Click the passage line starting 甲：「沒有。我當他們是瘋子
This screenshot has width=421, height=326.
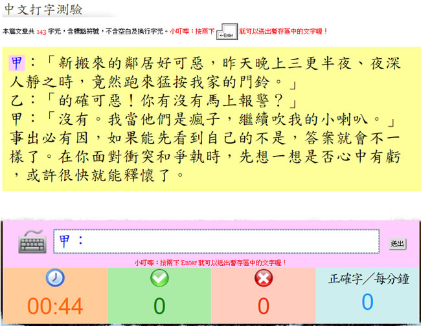tap(203, 120)
